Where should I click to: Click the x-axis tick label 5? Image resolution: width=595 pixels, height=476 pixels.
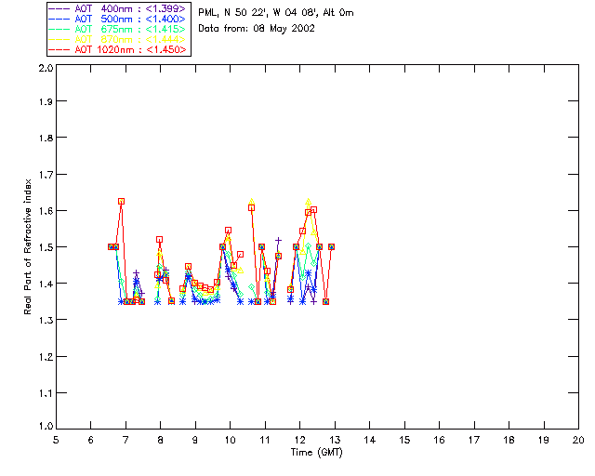coord(56,440)
